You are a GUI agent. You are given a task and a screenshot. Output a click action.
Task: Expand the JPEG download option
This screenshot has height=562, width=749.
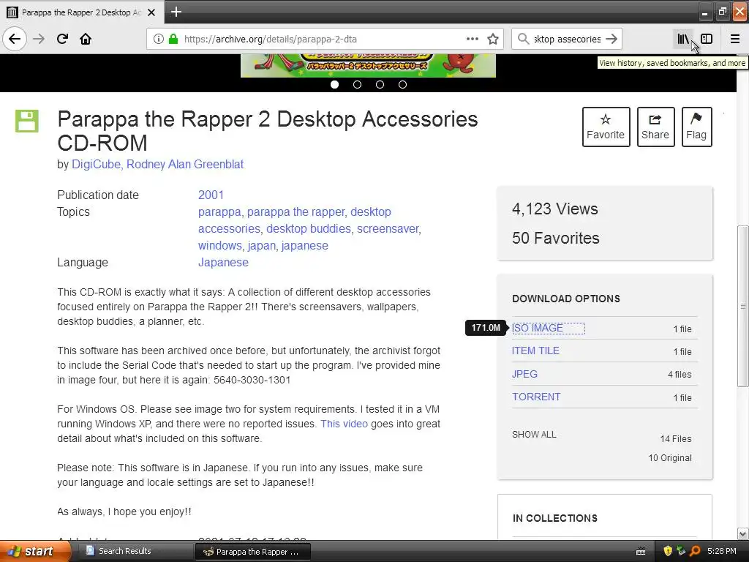point(524,374)
